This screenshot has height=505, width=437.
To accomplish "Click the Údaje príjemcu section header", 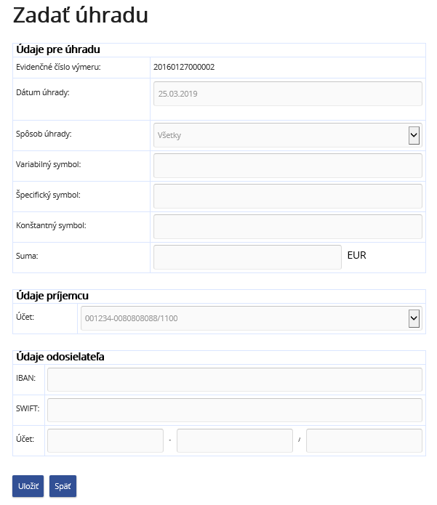I will [52, 296].
